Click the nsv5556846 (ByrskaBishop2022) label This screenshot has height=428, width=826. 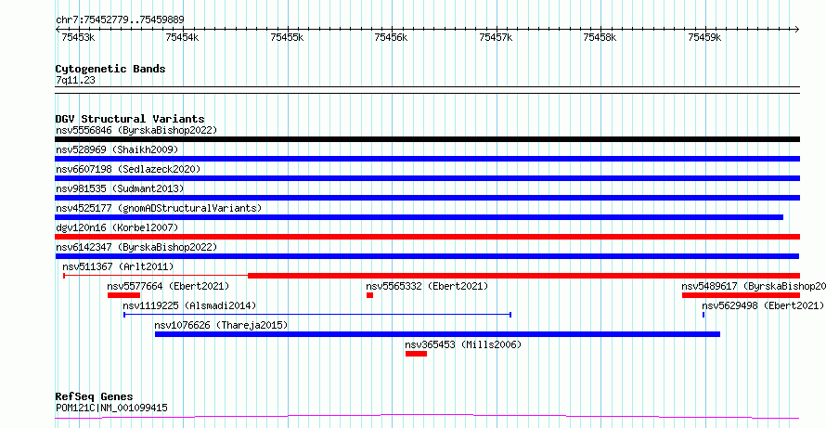point(136,130)
